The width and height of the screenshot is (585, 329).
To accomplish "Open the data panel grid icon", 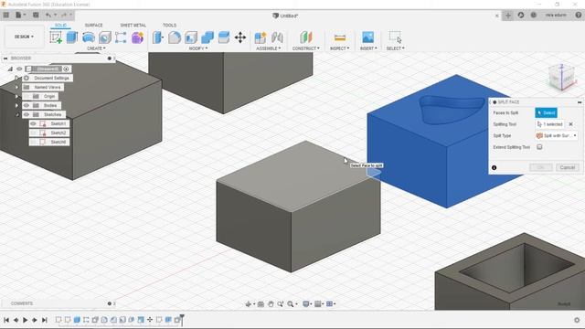I will coord(6,15).
